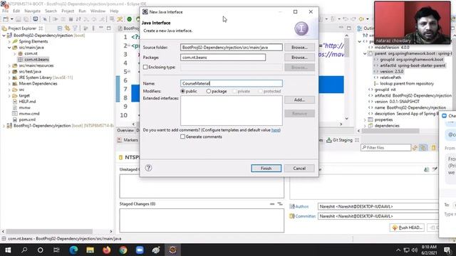Click the 'here' templates link

coord(276,130)
